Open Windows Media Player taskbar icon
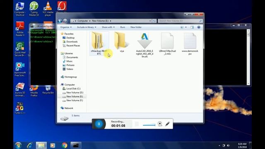 click(x=53, y=145)
